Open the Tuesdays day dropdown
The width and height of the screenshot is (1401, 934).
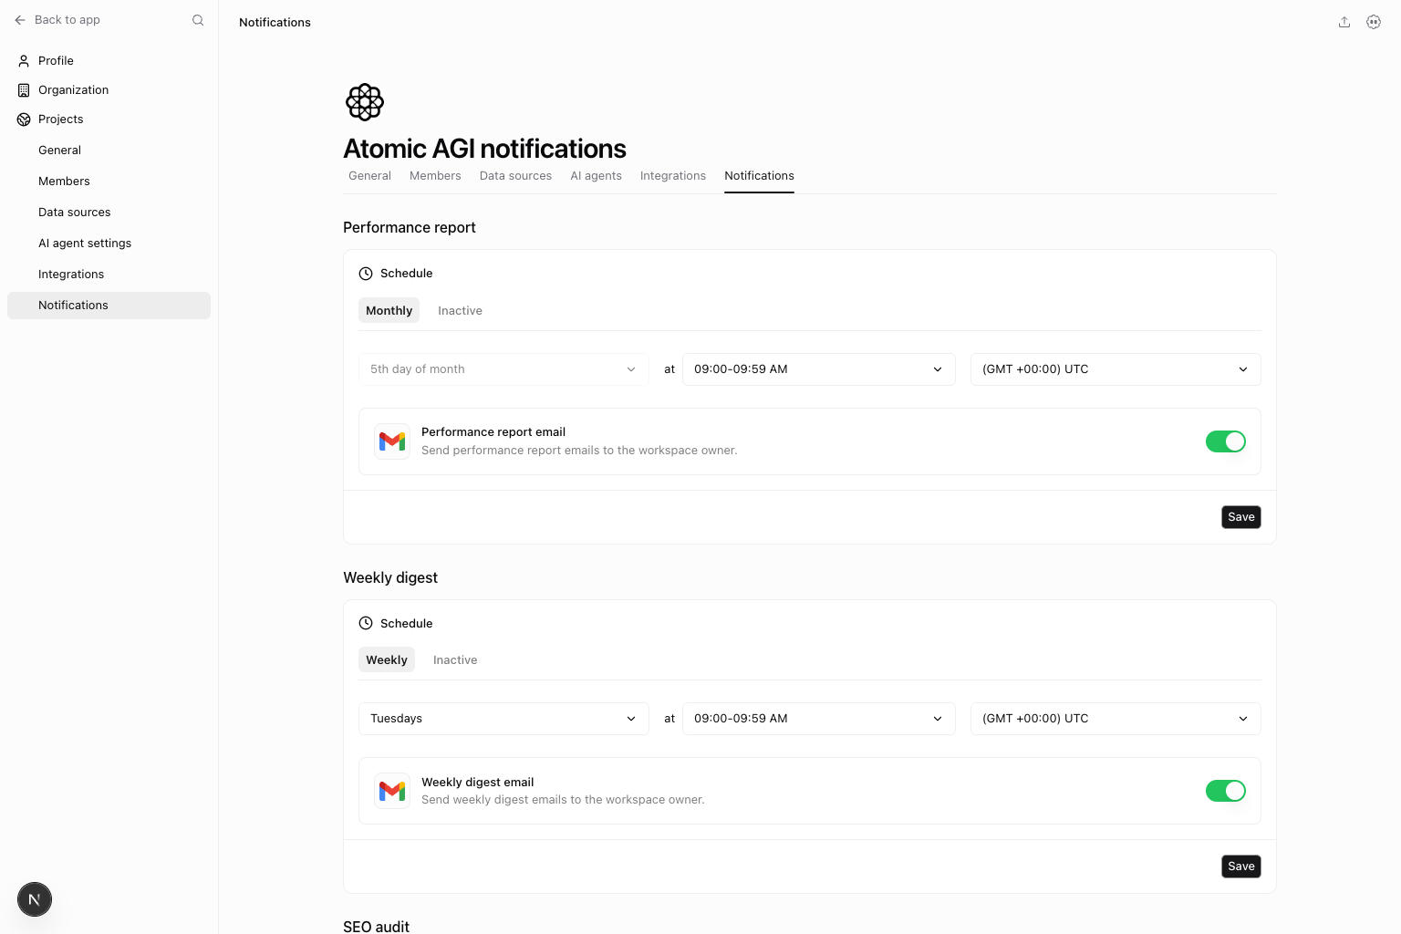[503, 719]
